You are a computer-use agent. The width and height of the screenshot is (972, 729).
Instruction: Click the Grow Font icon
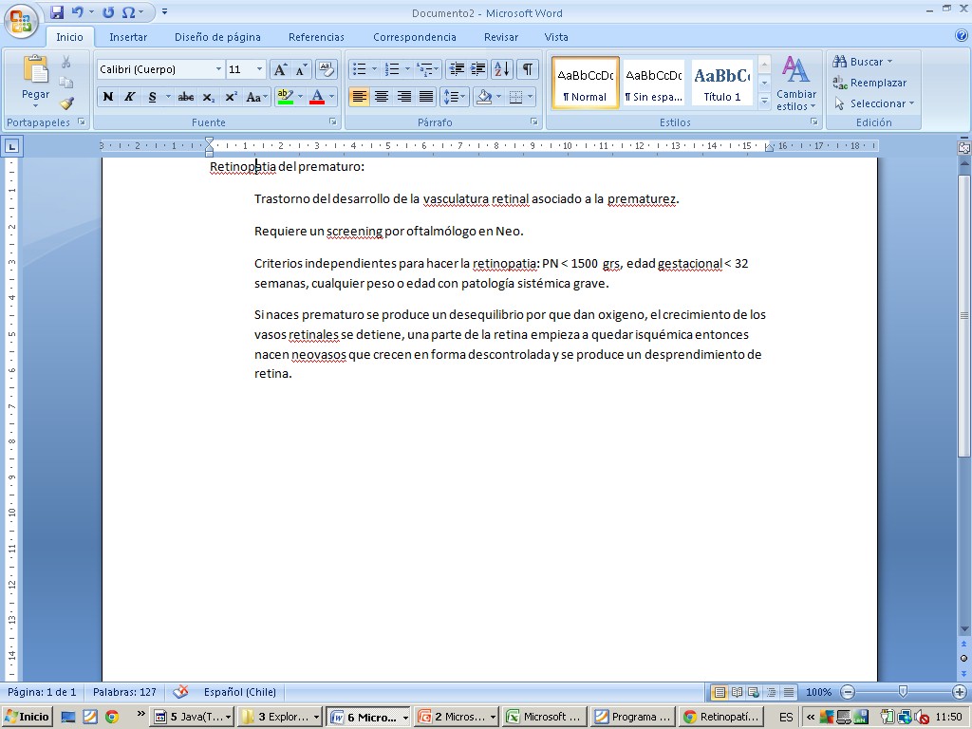pos(280,69)
